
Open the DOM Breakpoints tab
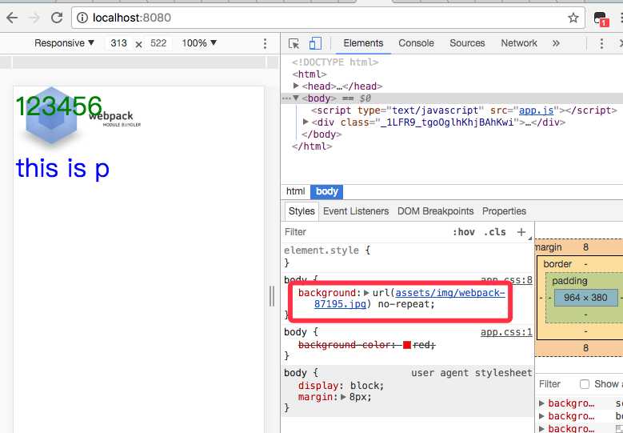[436, 211]
